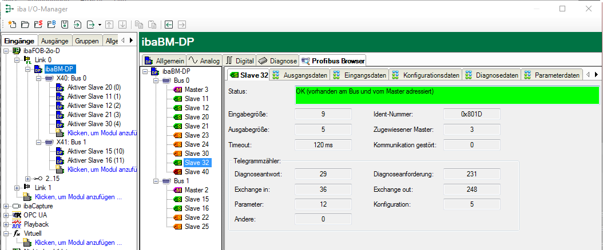Viewport: 603px width, 250px height.
Task: Click Ident-Nummer field 0x801D
Action: pyautogui.click(x=472, y=114)
